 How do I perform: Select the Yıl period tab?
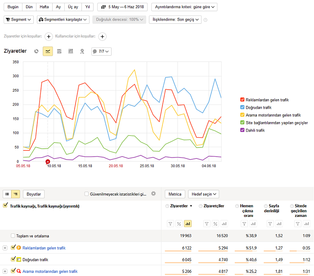(x=88, y=7)
